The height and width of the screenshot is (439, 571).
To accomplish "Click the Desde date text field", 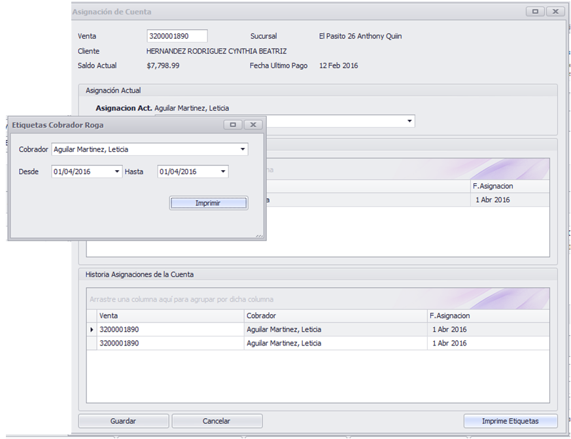I will point(82,171).
